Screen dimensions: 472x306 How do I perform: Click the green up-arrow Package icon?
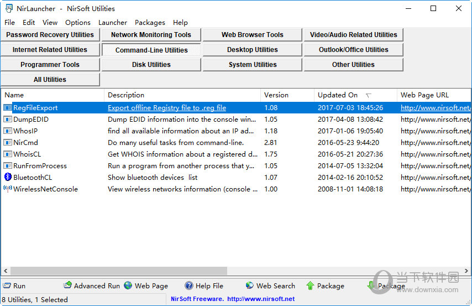coord(310,286)
